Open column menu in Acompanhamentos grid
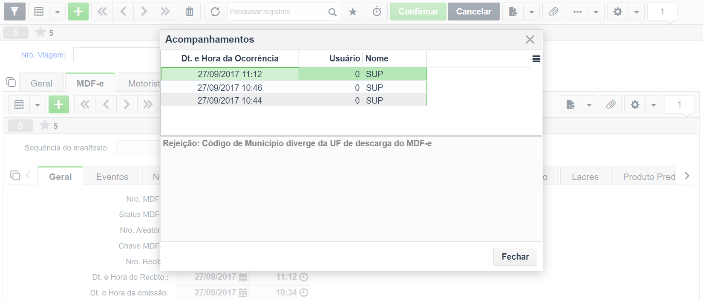This screenshot has width=703, height=301. [536, 59]
